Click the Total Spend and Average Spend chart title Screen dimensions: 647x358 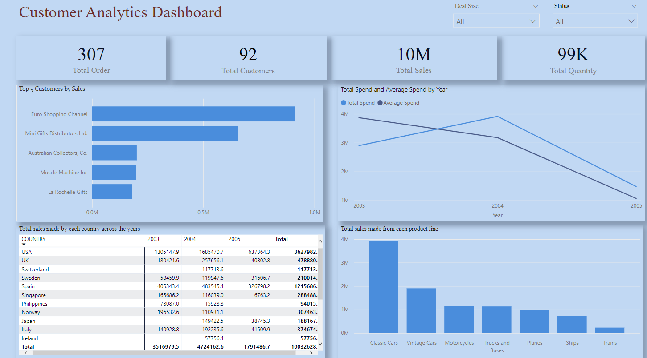(394, 89)
